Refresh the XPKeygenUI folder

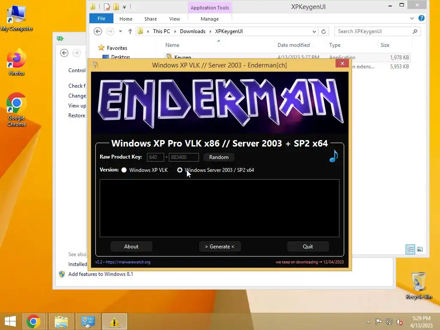(324, 31)
